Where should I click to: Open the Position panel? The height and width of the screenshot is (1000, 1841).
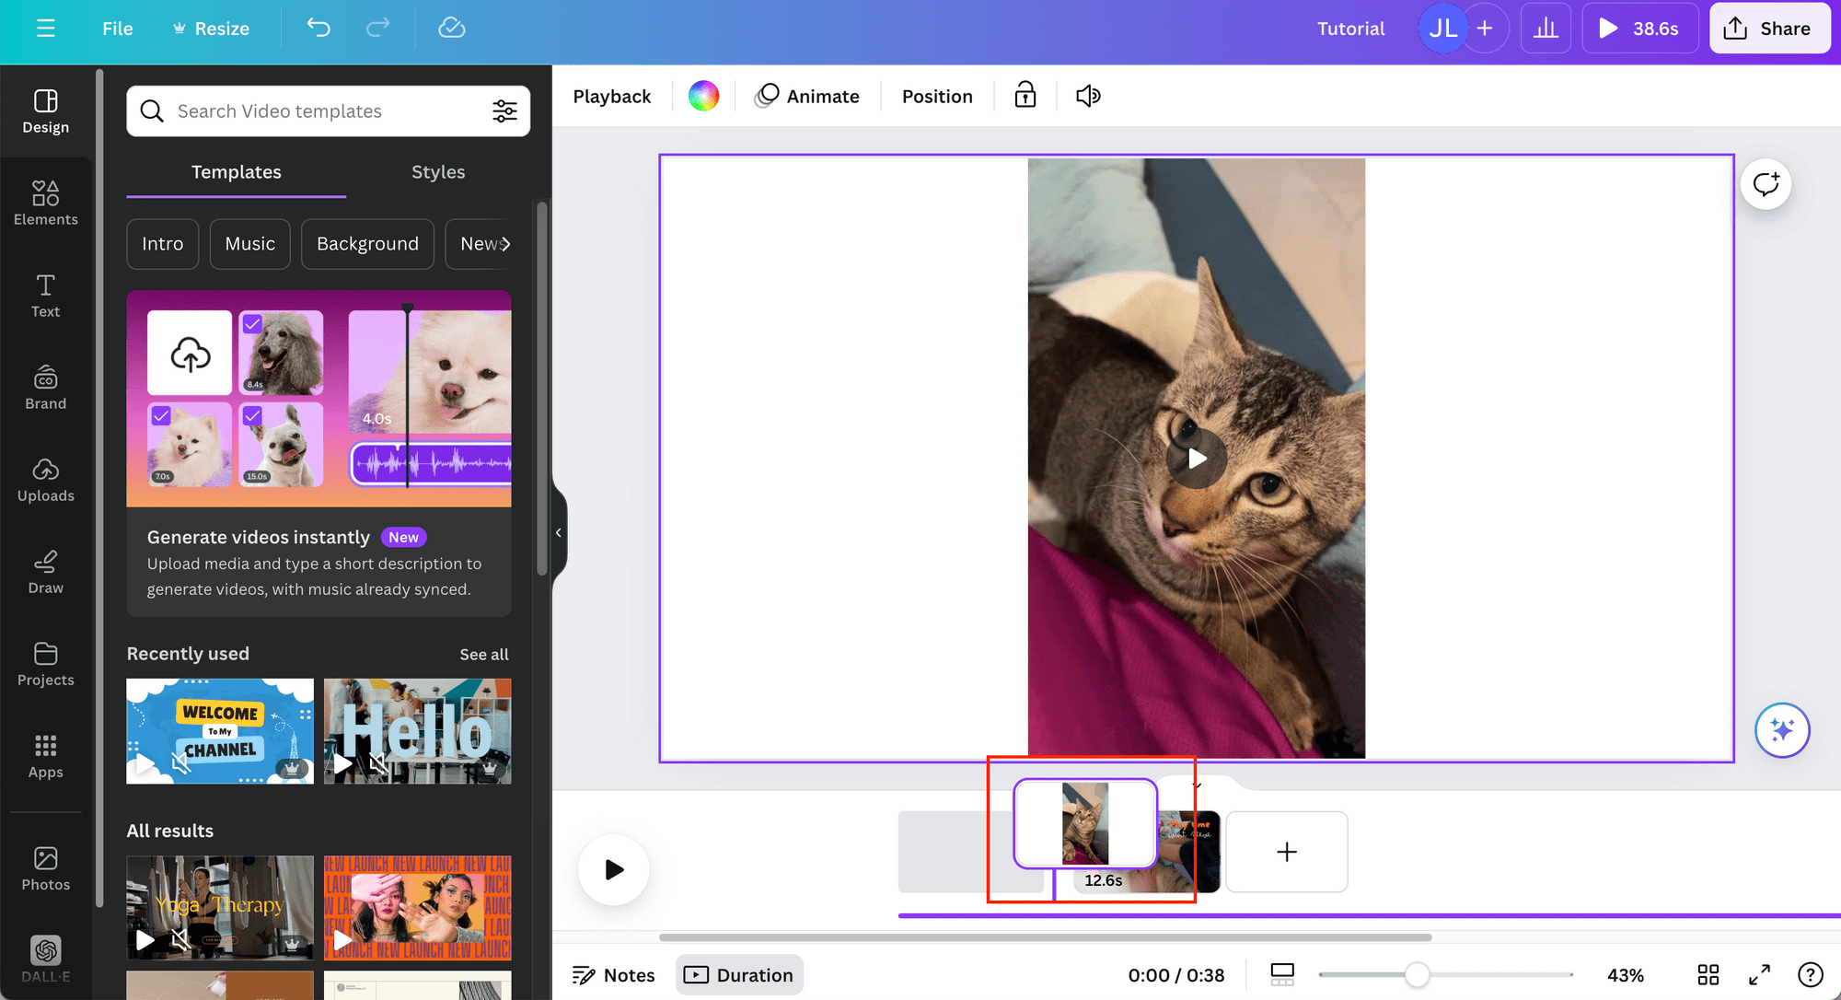click(937, 96)
